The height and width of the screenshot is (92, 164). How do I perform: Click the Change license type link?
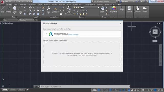click(x=73, y=35)
